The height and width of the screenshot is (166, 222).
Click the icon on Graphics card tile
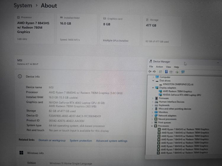click(x=104, y=18)
